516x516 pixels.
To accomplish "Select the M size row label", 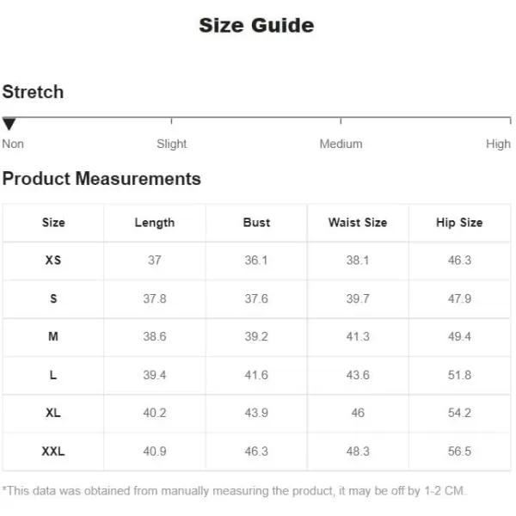I will pyautogui.click(x=53, y=336).
